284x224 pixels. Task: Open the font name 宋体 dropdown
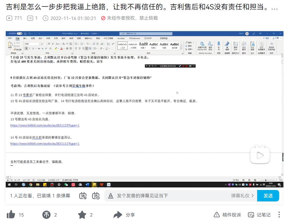[39, 44]
